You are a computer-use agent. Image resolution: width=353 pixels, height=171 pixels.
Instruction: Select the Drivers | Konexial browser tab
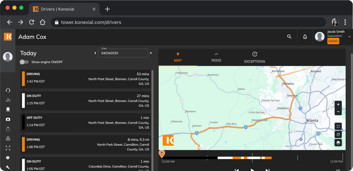click(64, 9)
